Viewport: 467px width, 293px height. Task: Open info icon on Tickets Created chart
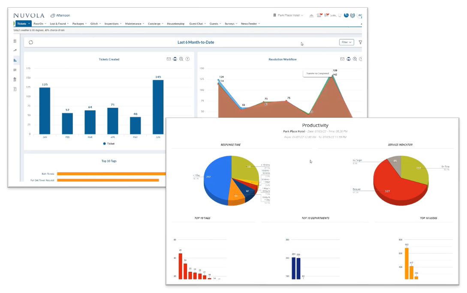point(188,59)
